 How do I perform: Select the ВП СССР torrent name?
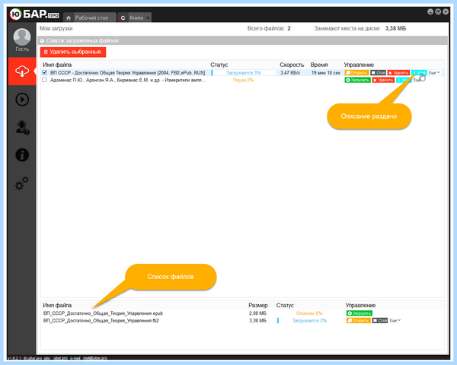(128, 72)
